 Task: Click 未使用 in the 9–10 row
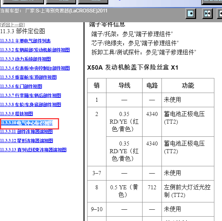(188, 209)
